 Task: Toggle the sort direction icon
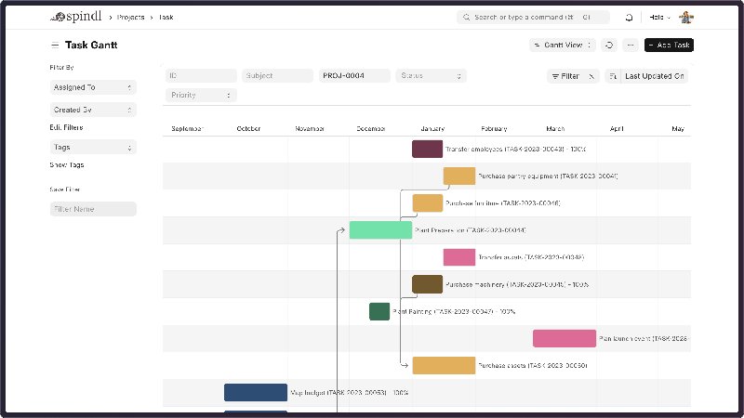(x=613, y=76)
